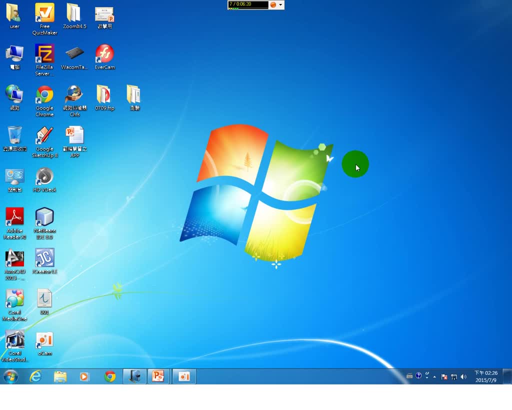Open the volume speaker icon
This screenshot has height=410, width=512.
463,377
